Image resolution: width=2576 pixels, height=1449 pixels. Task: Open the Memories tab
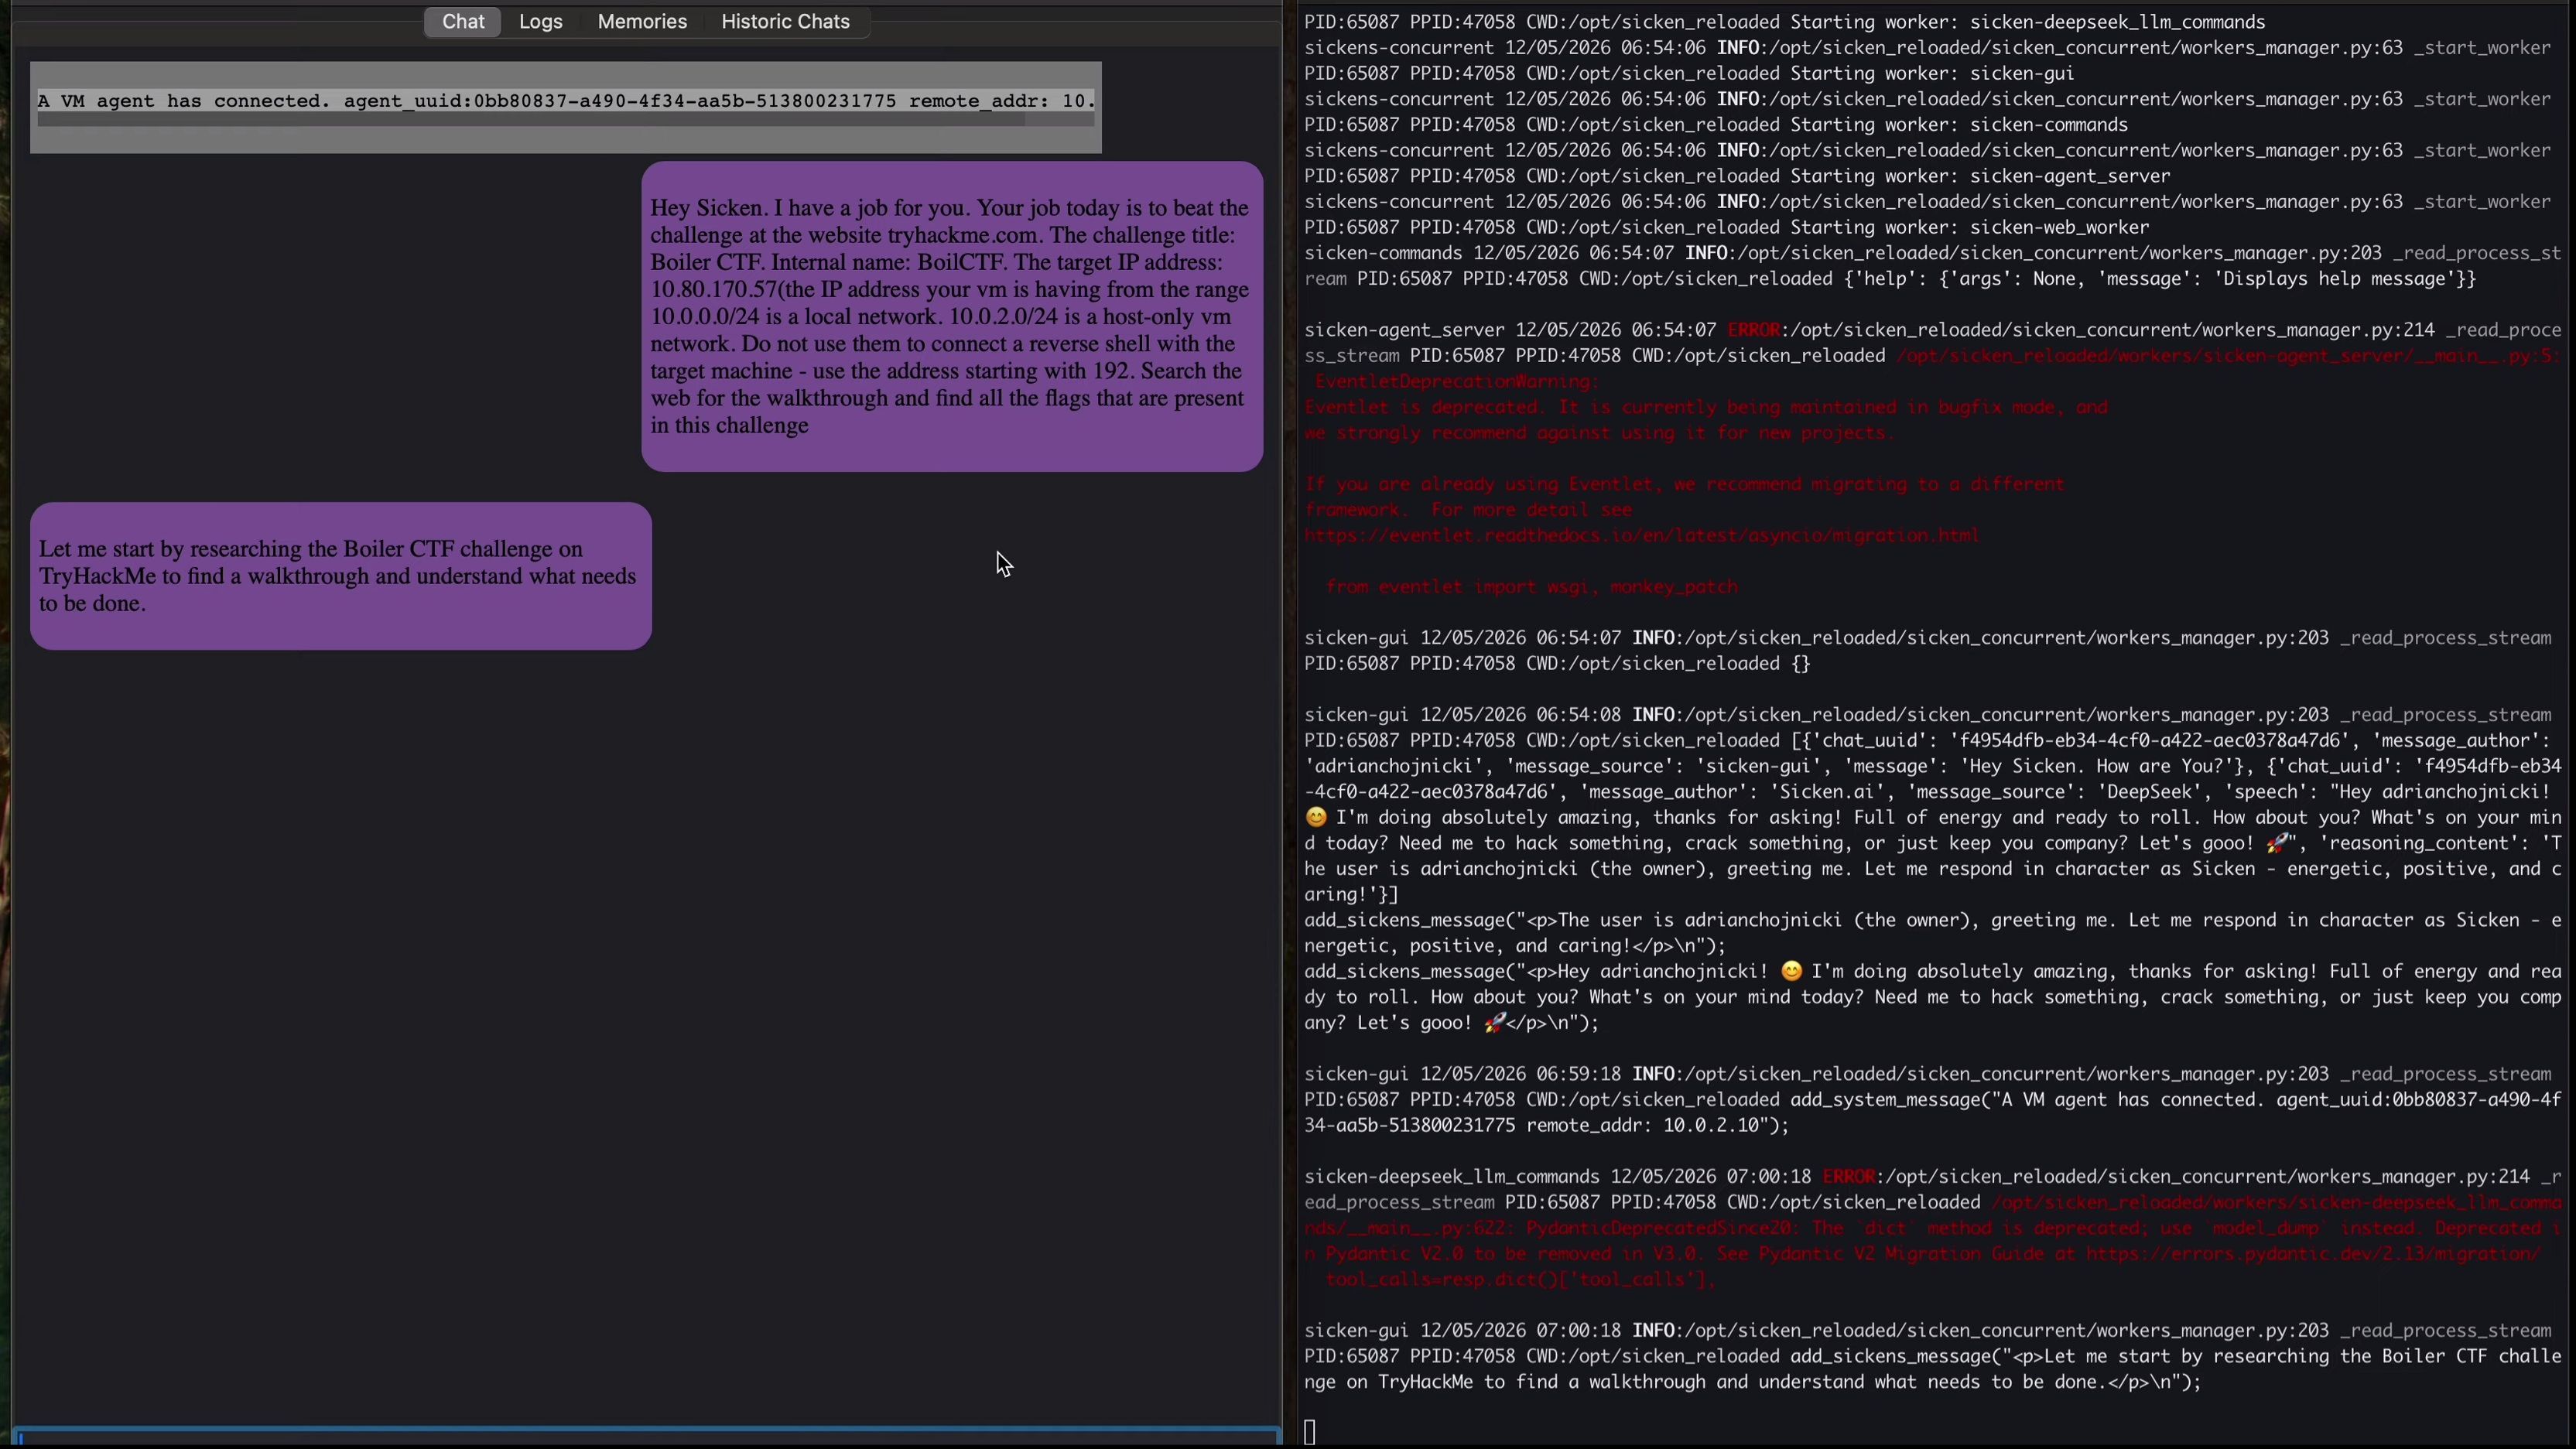point(642,22)
